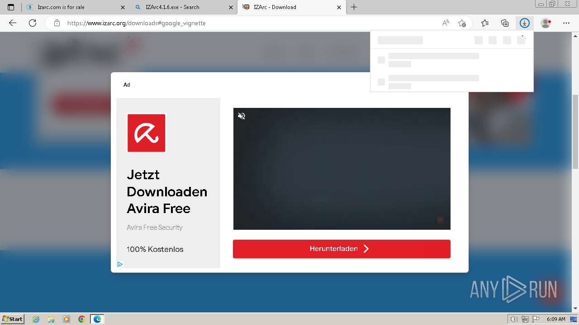Open the user profile menu

click(x=546, y=23)
